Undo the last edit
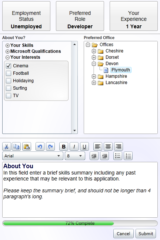 pos(40,147)
